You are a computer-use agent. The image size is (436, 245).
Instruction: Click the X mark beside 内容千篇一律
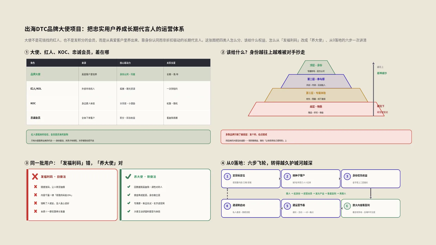coord(35,195)
